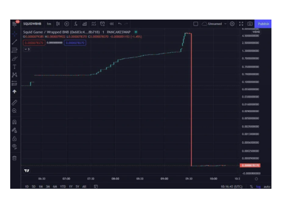282x212 pixels.
Task: Click the red sell price 0.0000078370 box
Action: point(34,43)
